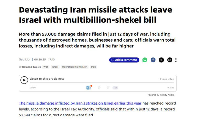
Task: Share article on Facebook
Action: click(x=153, y=60)
